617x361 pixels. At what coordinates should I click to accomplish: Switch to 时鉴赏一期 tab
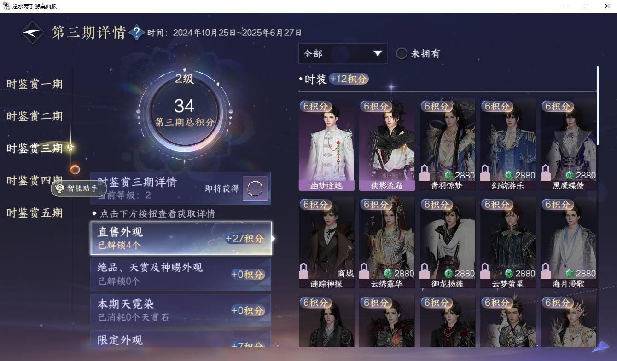point(35,84)
